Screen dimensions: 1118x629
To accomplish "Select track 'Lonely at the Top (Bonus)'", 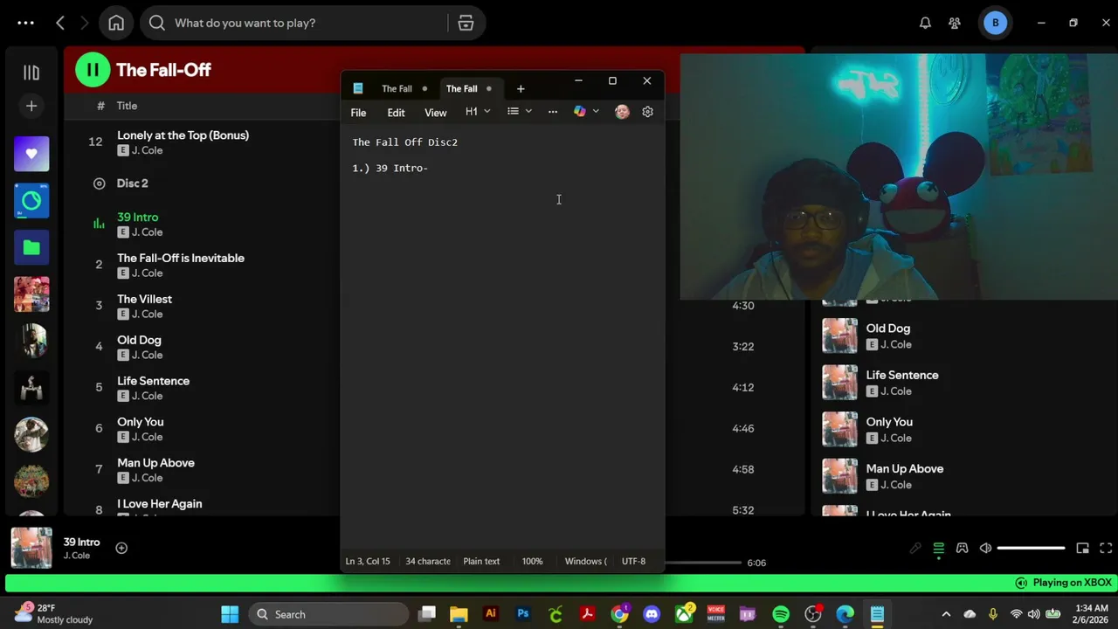I will click(183, 135).
